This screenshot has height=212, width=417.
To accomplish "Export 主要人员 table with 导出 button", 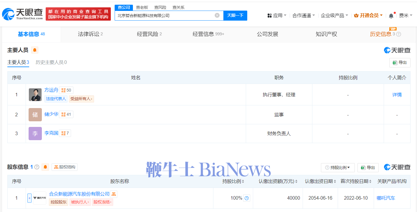I will 400,62.
